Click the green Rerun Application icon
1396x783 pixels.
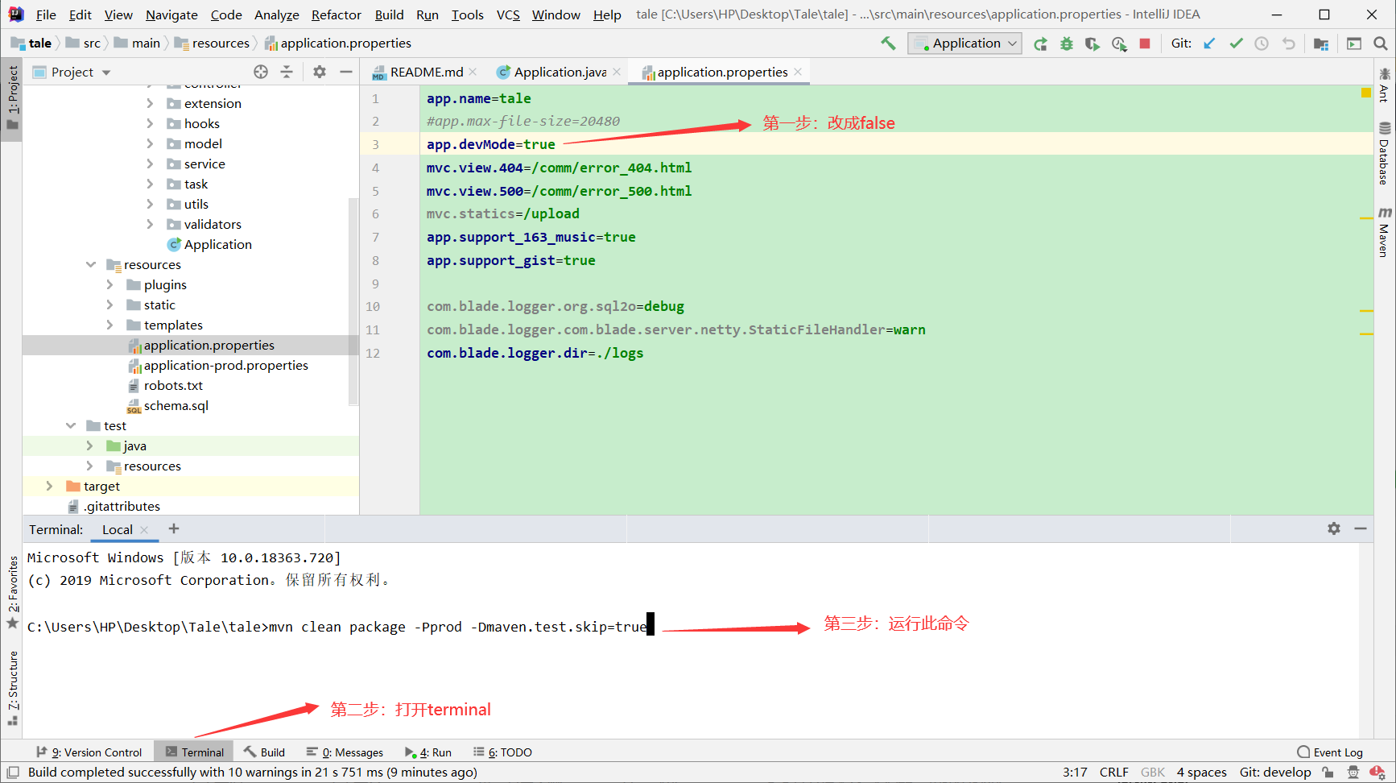[1041, 43]
